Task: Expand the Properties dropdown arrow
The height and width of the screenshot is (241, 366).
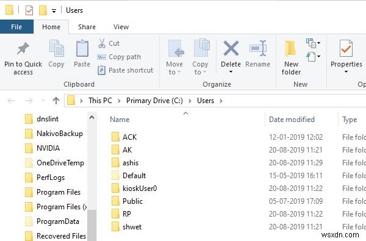Action: click(x=346, y=72)
